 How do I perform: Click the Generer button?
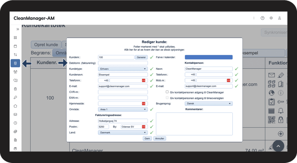click(141, 57)
